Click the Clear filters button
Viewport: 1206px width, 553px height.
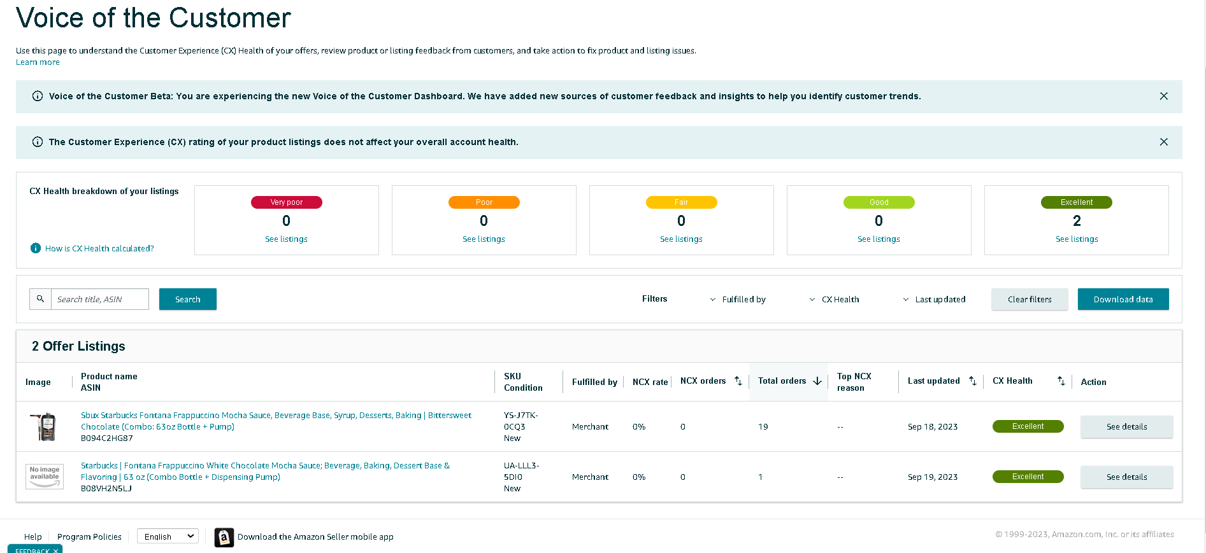coord(1030,299)
